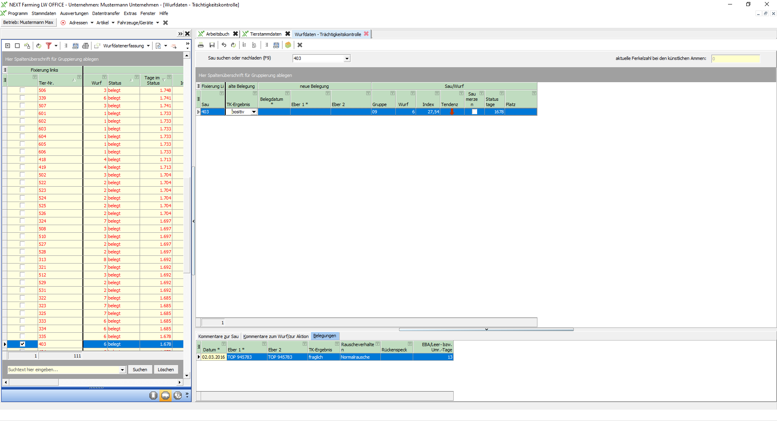Select the pig module icon at bottom
Screen dimensions: 777x421
click(166, 395)
